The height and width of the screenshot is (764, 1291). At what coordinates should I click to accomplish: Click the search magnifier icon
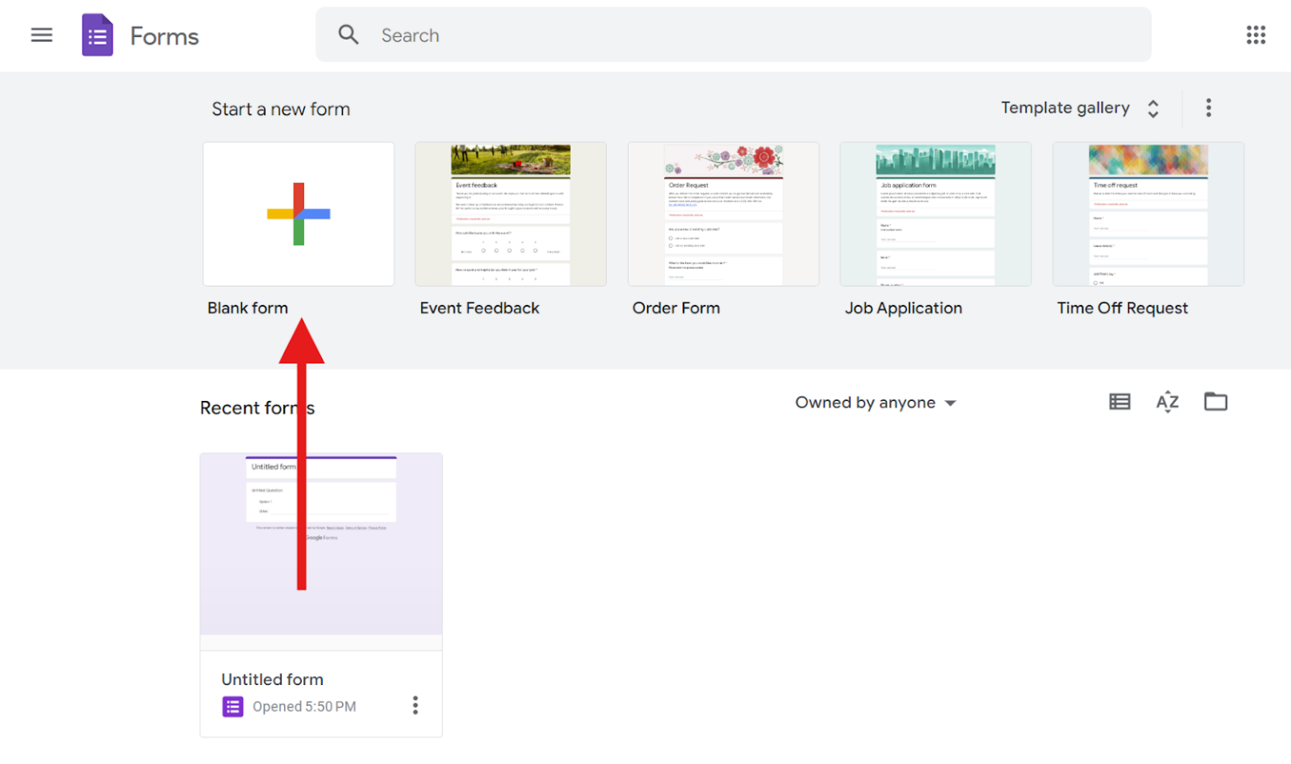[348, 34]
